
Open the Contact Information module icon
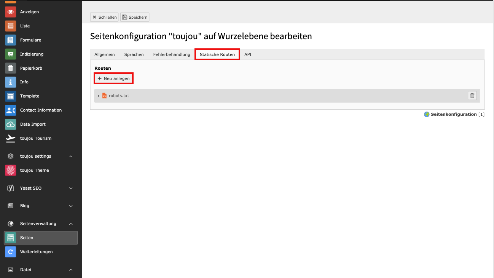pyautogui.click(x=11, y=110)
